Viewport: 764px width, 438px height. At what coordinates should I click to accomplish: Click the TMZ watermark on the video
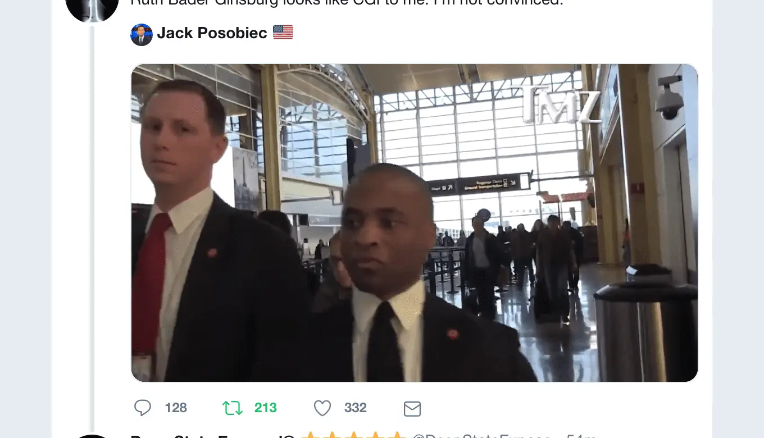[560, 105]
